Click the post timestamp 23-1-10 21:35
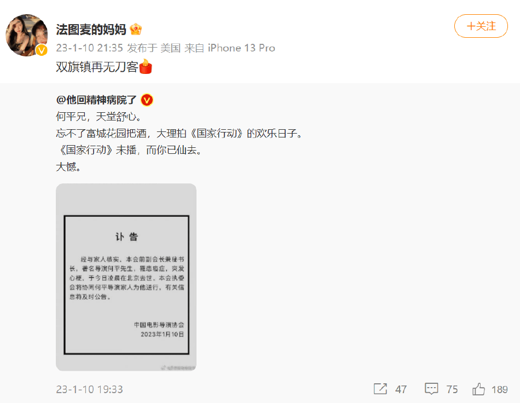520x403 pixels. pyautogui.click(x=89, y=48)
